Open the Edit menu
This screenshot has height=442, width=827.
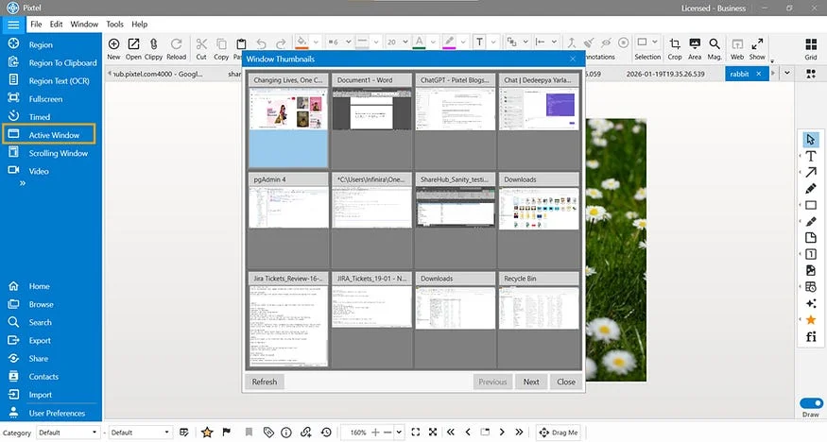[56, 25]
